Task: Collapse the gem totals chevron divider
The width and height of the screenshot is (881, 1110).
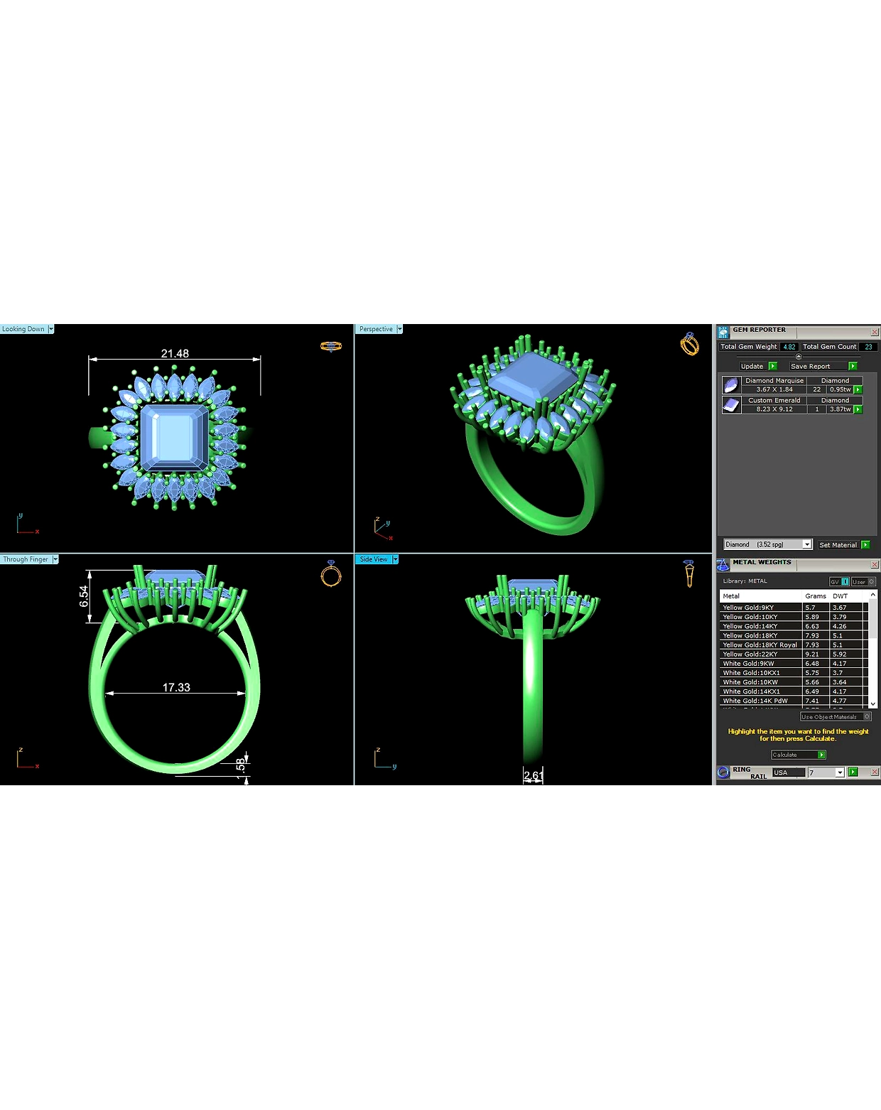Action: pos(799,356)
